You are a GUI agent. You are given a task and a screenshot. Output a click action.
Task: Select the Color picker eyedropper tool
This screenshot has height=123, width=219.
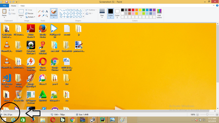click(x=43, y=16)
